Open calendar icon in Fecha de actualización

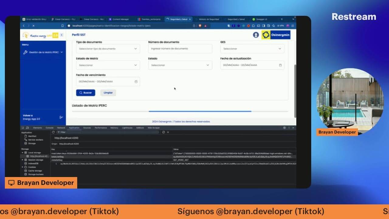point(280,65)
